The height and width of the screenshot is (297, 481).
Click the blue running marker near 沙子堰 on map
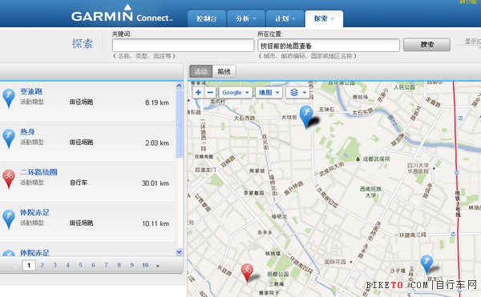point(426,264)
